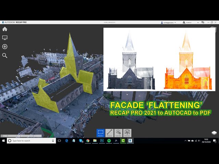
Task: Click the Autodesk connect logo
Action: (x=184, y=23)
